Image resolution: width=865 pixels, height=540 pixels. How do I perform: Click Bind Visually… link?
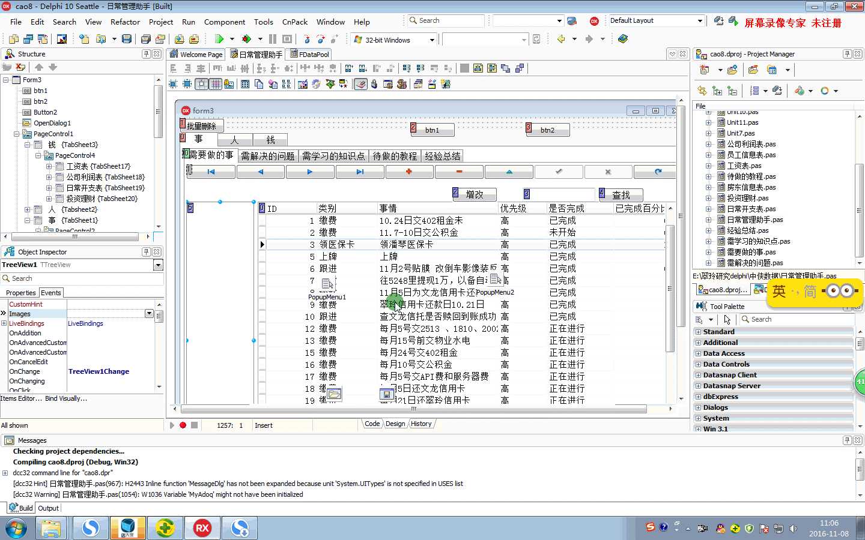(66, 398)
